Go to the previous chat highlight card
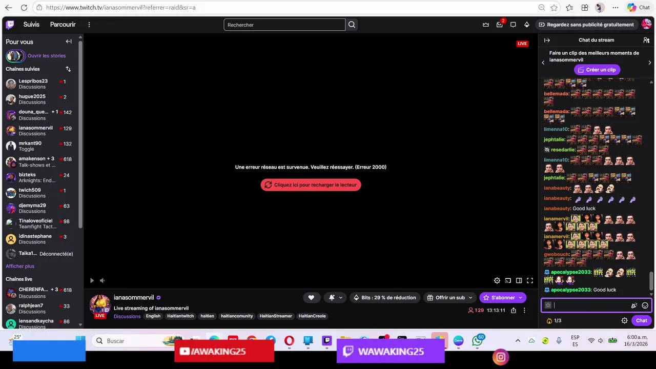 pyautogui.click(x=543, y=63)
